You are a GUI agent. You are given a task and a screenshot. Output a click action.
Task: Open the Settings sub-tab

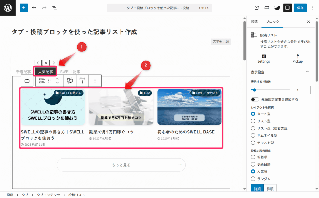(264, 59)
